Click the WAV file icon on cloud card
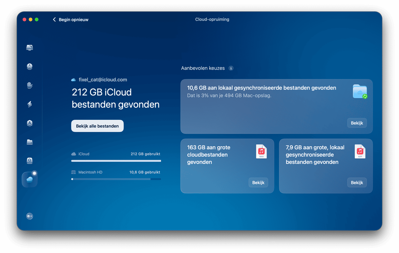Screen dimensions: 399x253 coord(261,152)
